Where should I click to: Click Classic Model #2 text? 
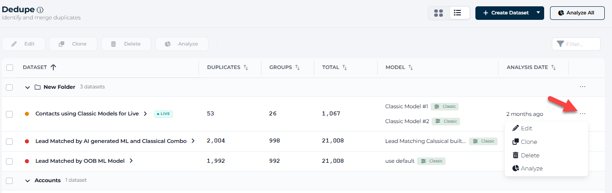407,121
